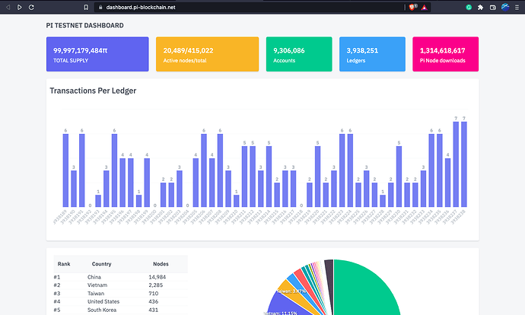Click the x-axis label 3938192
Image resolution: width=525 pixels, height=315 pixels.
84,217
